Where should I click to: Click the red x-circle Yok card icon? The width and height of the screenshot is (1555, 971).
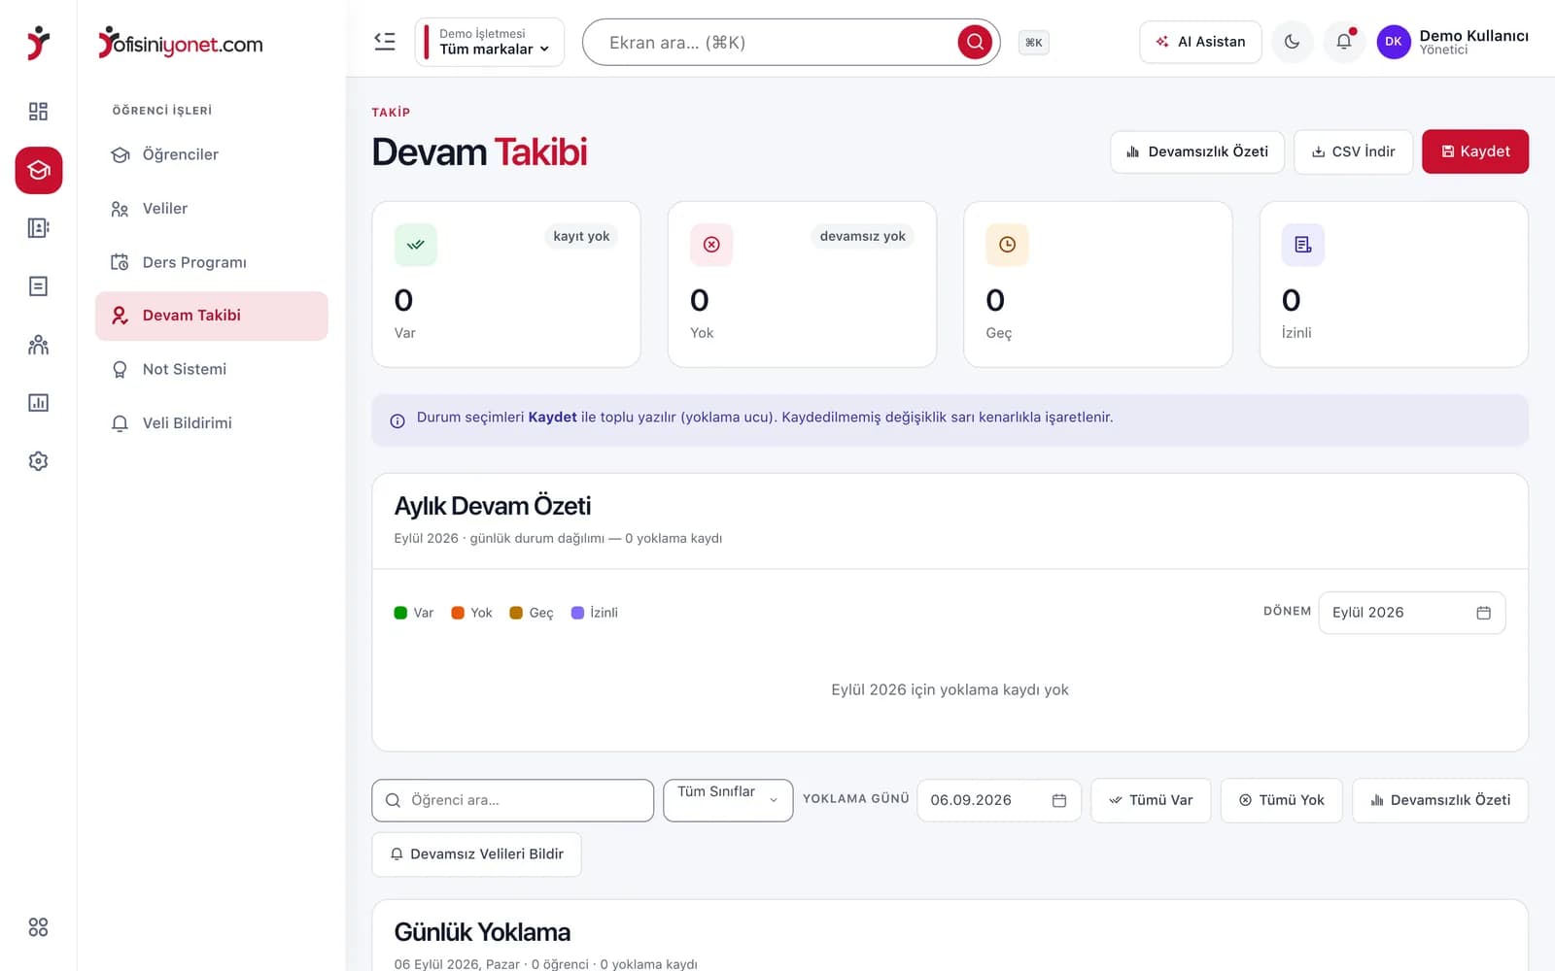(x=711, y=245)
